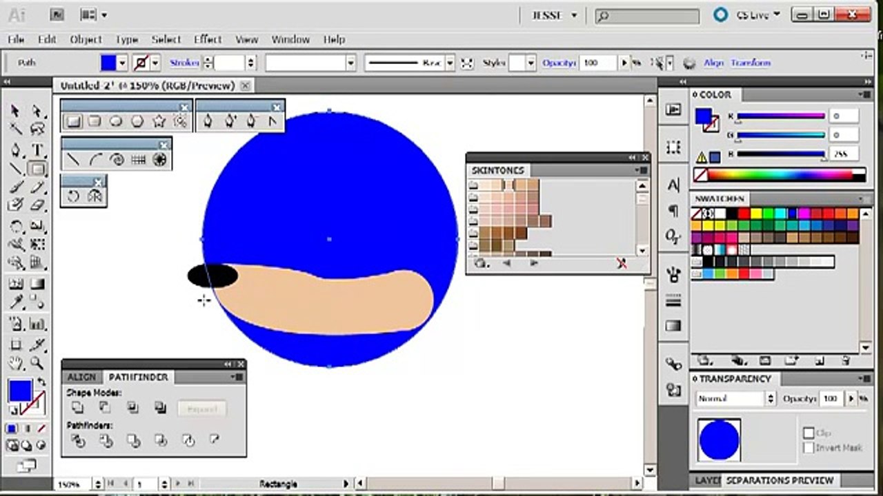The width and height of the screenshot is (883, 496).
Task: Open the JESSE workspace switcher dropdown
Action: click(555, 15)
